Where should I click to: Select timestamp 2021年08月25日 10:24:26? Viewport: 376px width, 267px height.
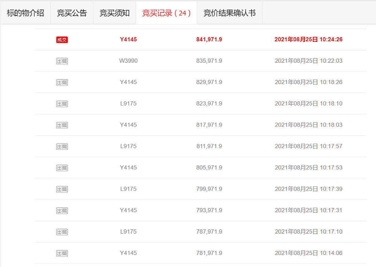pyautogui.click(x=308, y=39)
